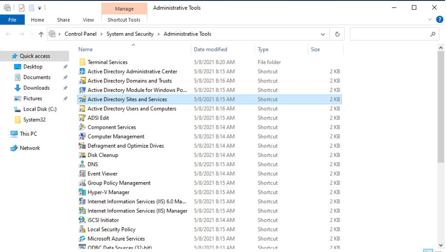This screenshot has width=446, height=252.
Task: Switch to the View ribbon tab
Action: tap(88, 20)
